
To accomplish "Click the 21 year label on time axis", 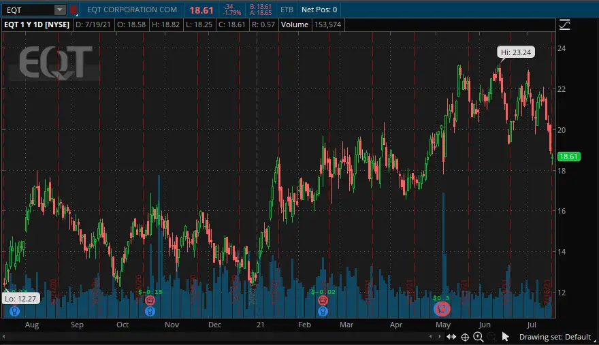I will point(260,325).
